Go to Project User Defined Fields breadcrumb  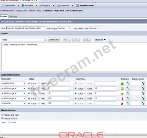tap(28, 11)
